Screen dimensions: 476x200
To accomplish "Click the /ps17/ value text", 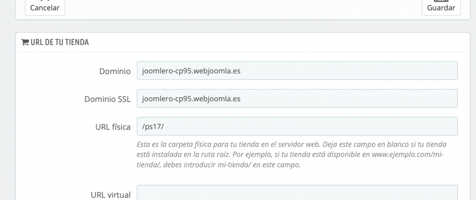I will [153, 126].
